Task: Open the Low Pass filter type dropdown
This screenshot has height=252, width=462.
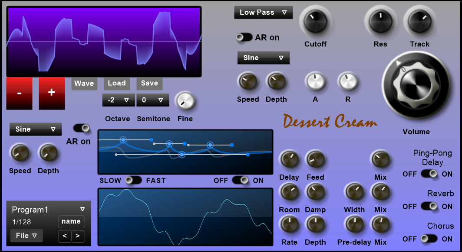Action: click(263, 13)
